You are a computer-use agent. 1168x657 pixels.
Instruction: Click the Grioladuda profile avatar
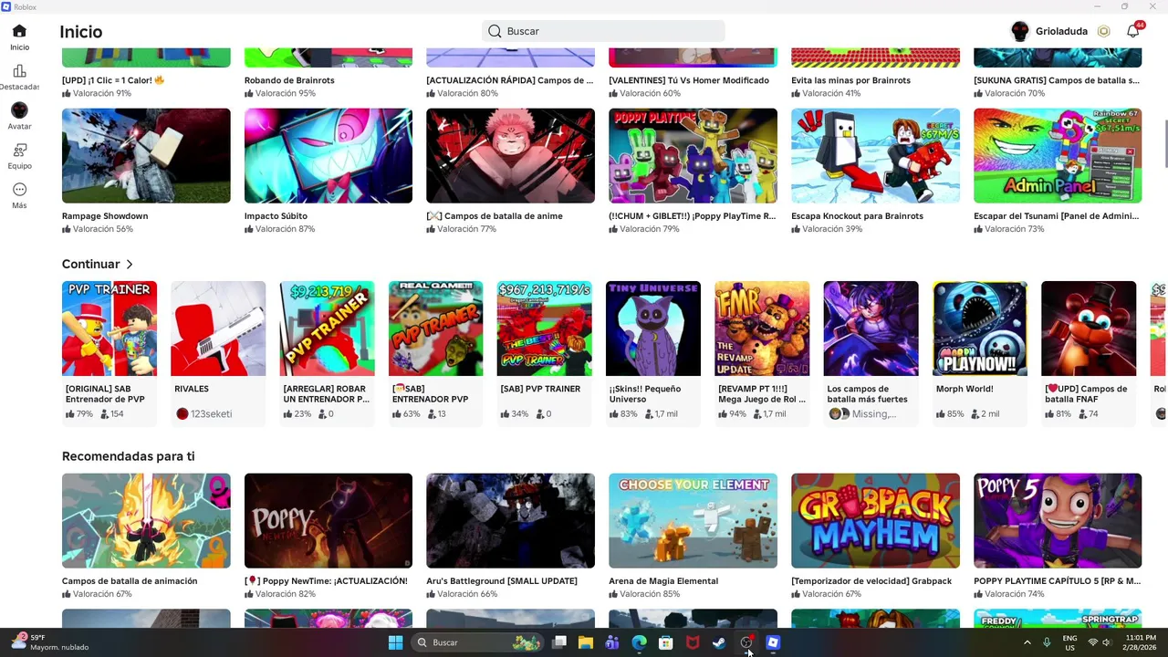pos(1020,31)
